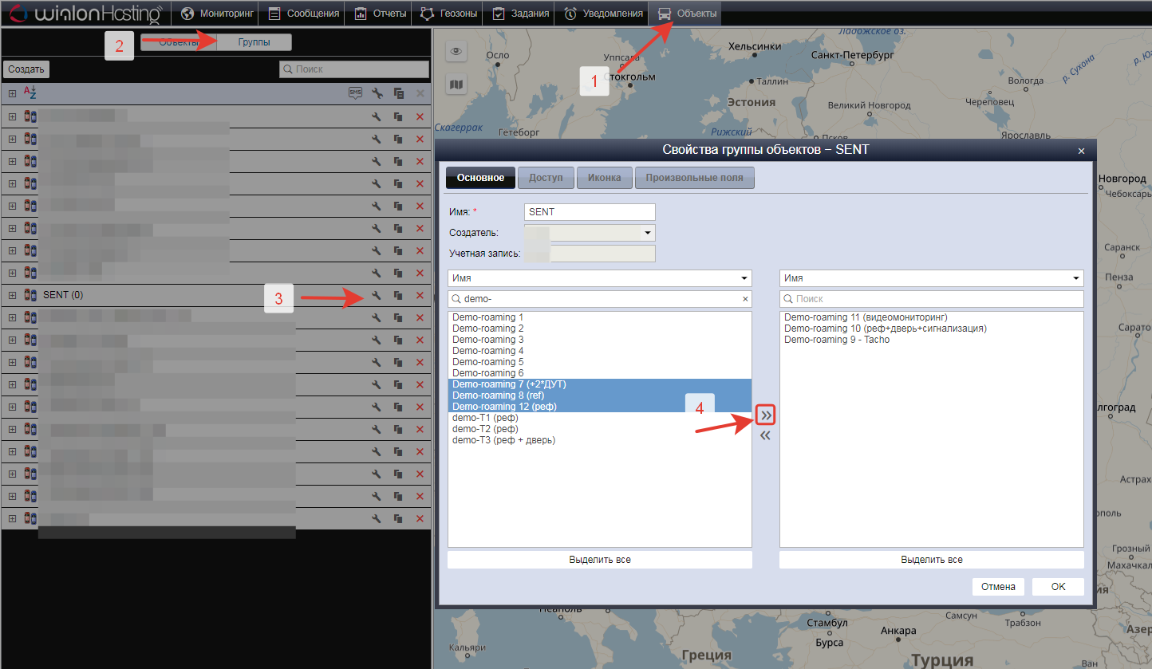1152x669 pixels.
Task: Sort the groups list with the A-Z icon
Action: (30, 93)
